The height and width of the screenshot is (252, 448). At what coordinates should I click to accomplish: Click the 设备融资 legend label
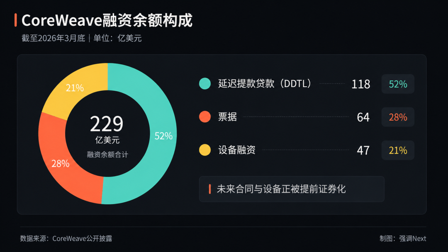pos(237,150)
